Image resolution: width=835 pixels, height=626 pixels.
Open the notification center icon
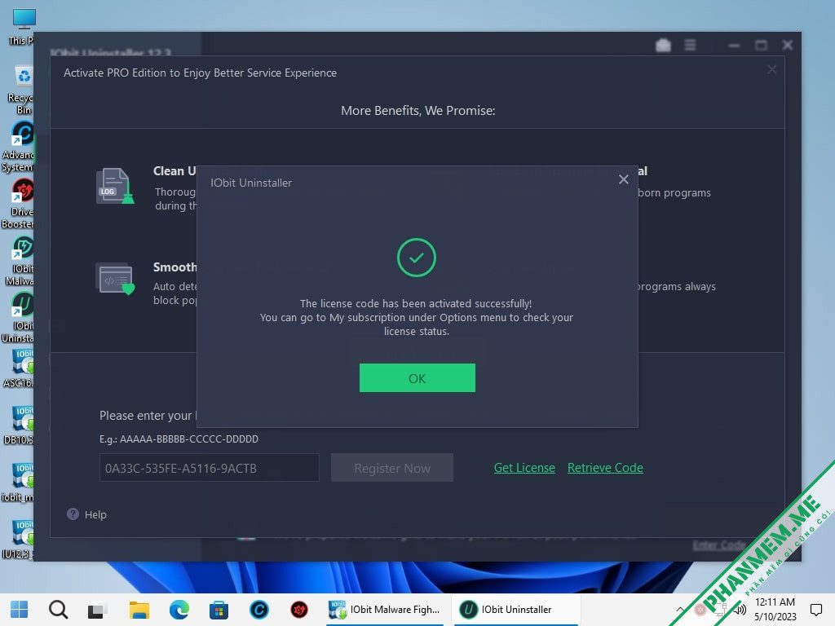click(815, 610)
